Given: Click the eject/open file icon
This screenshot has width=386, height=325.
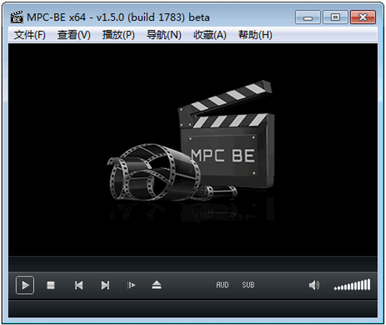Looking at the screenshot, I should pos(156,285).
